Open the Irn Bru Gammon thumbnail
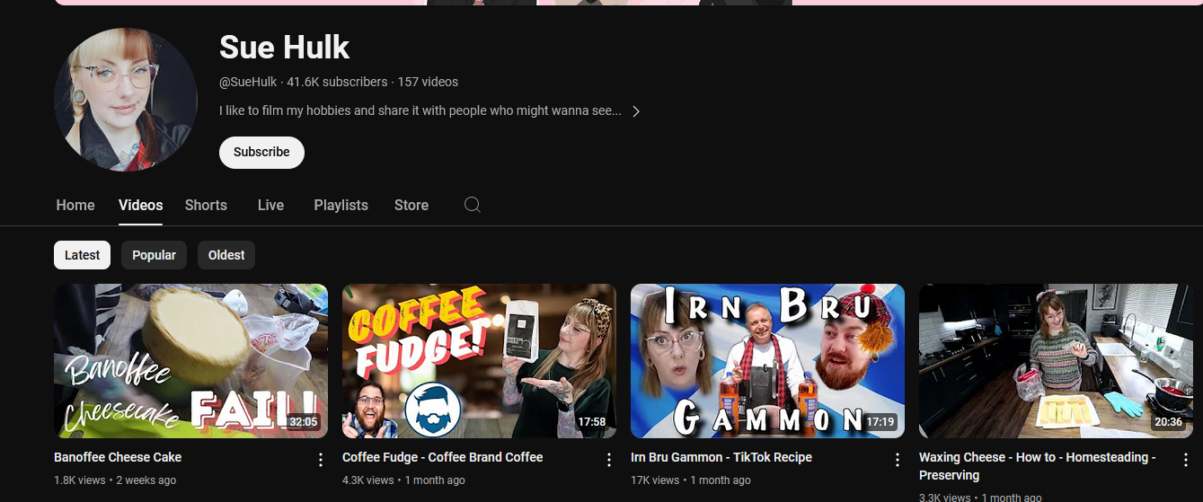The width and height of the screenshot is (1203, 502). click(767, 361)
